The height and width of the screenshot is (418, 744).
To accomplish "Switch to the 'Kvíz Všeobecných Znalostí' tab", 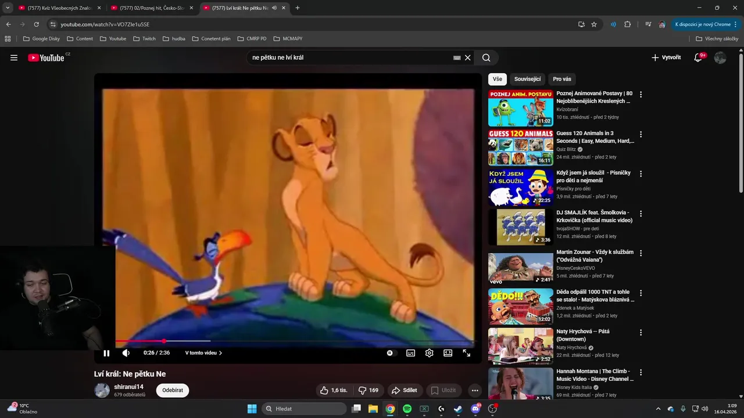I will tap(59, 8).
